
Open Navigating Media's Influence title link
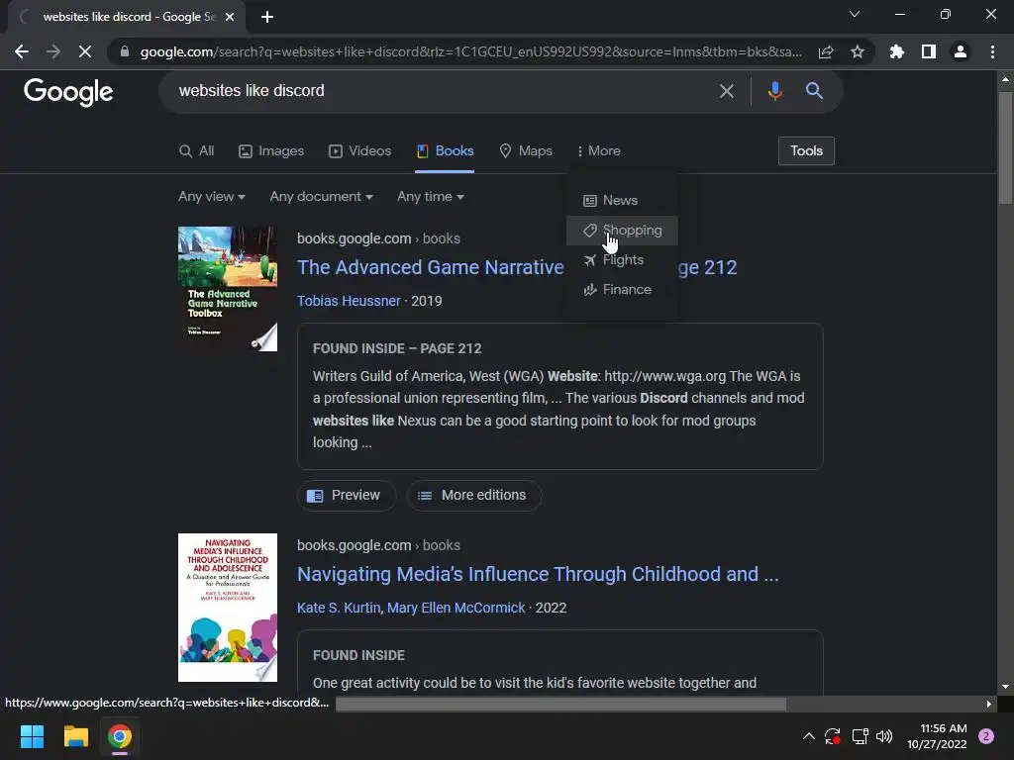(538, 575)
